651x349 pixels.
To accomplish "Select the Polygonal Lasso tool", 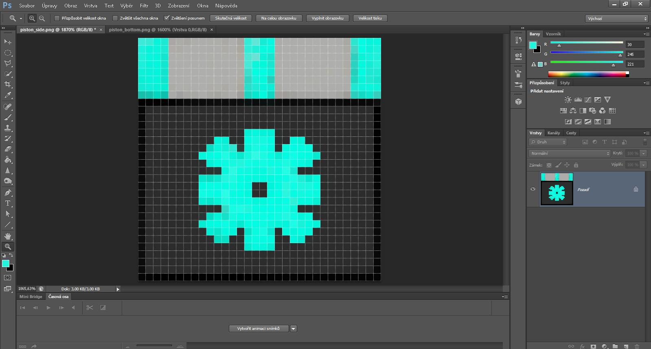I will pos(8,63).
